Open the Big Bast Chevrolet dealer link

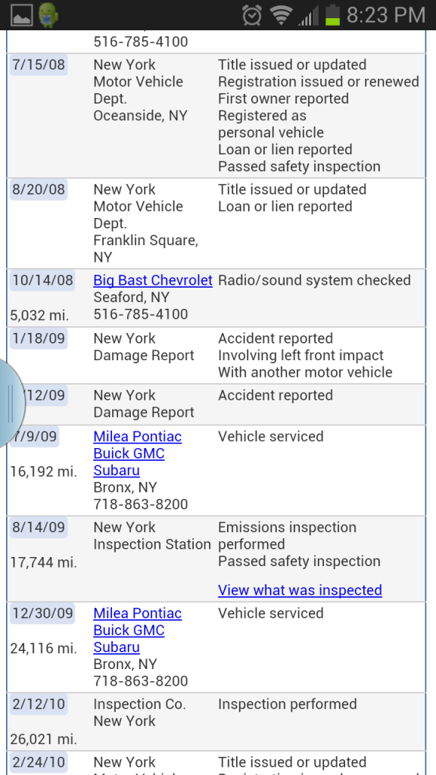tap(152, 280)
